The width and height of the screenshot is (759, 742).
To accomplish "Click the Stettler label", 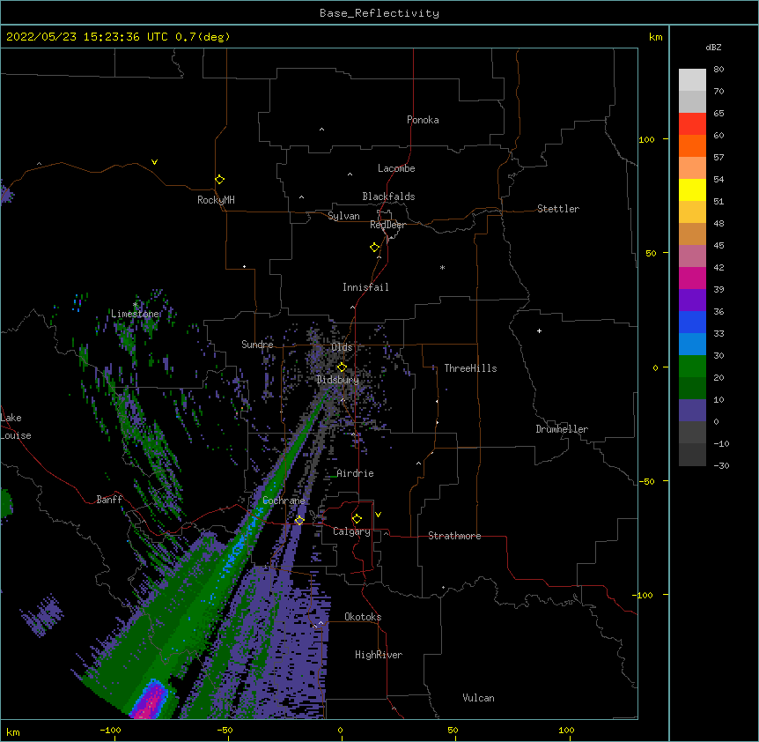I will [x=558, y=209].
